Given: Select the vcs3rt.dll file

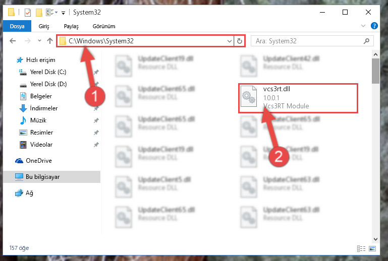Looking at the screenshot, I should coord(298,98).
